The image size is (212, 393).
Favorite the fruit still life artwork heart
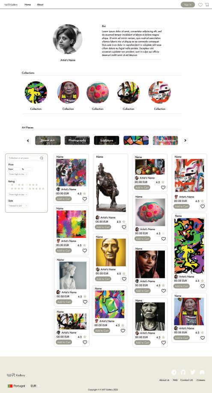pos(163,187)
